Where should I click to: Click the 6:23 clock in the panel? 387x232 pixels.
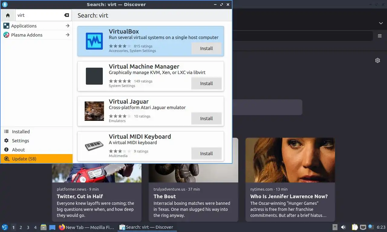pyautogui.click(x=381, y=227)
